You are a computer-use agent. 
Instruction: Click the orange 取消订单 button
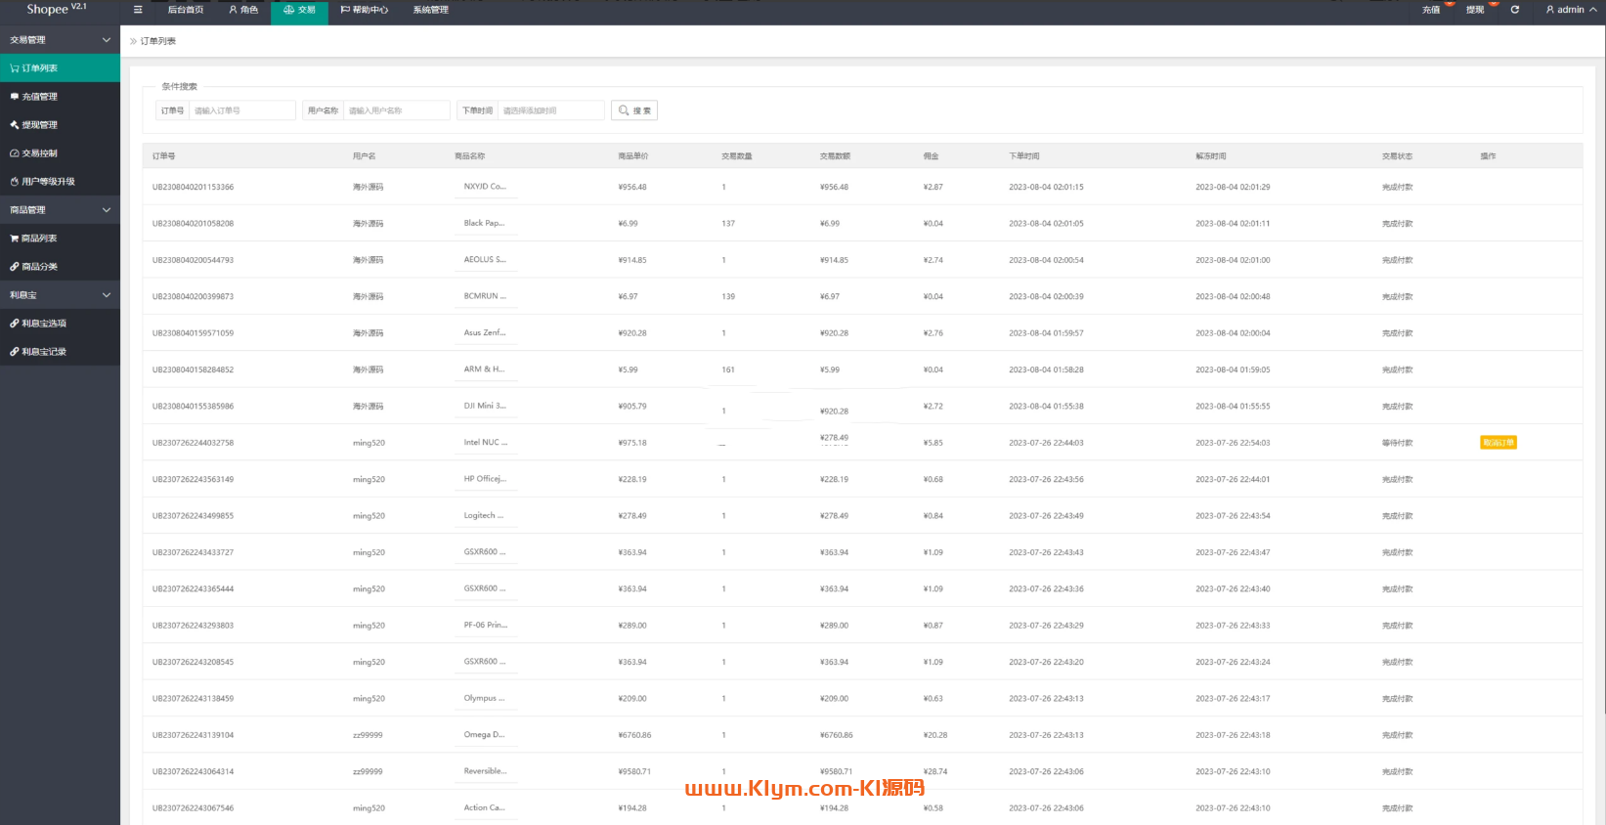[x=1497, y=443]
